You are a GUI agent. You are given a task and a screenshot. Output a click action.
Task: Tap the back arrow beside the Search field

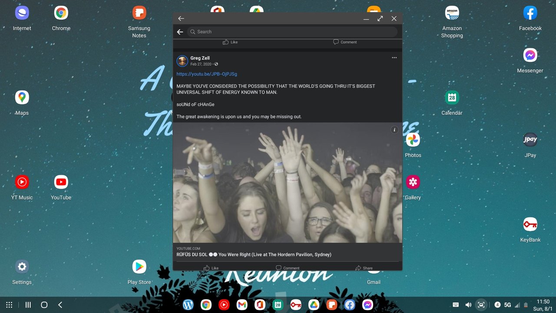[x=180, y=32]
